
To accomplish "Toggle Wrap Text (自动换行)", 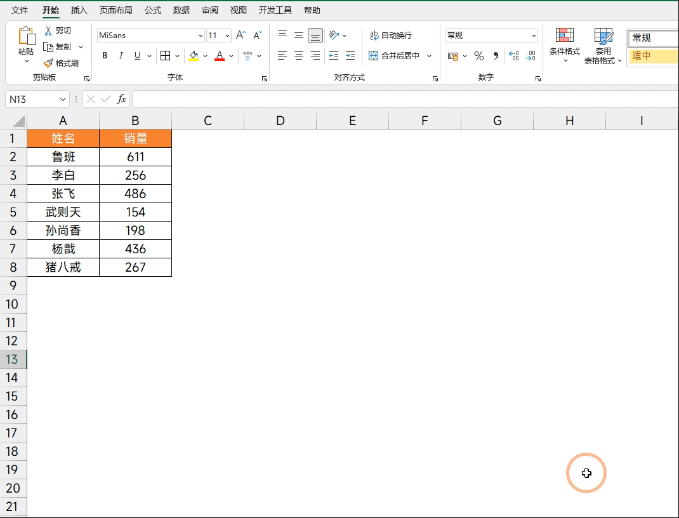I will [391, 35].
